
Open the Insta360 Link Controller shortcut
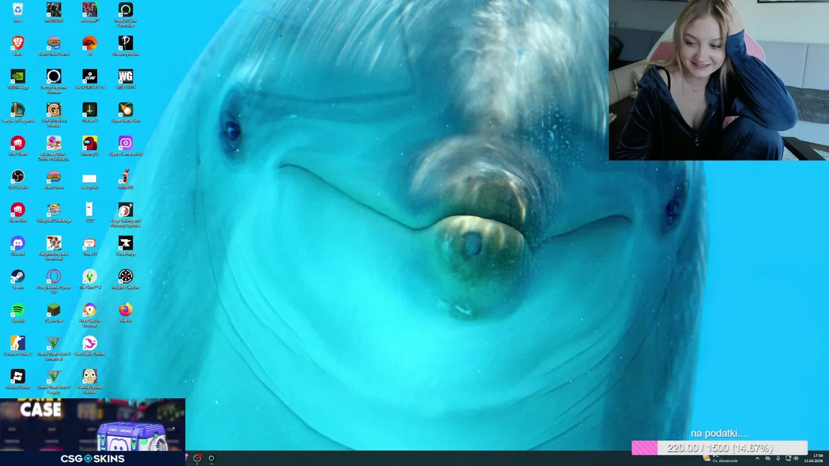pyautogui.click(x=126, y=14)
